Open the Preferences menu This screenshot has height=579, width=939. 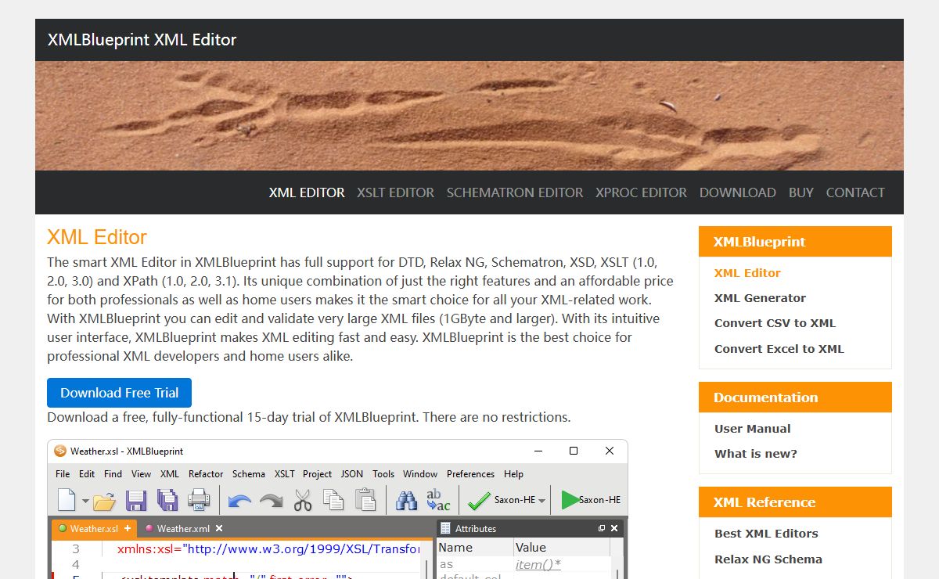470,474
